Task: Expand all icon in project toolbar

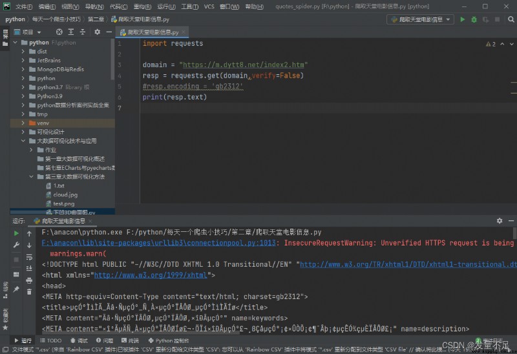Action: pyautogui.click(x=71, y=32)
